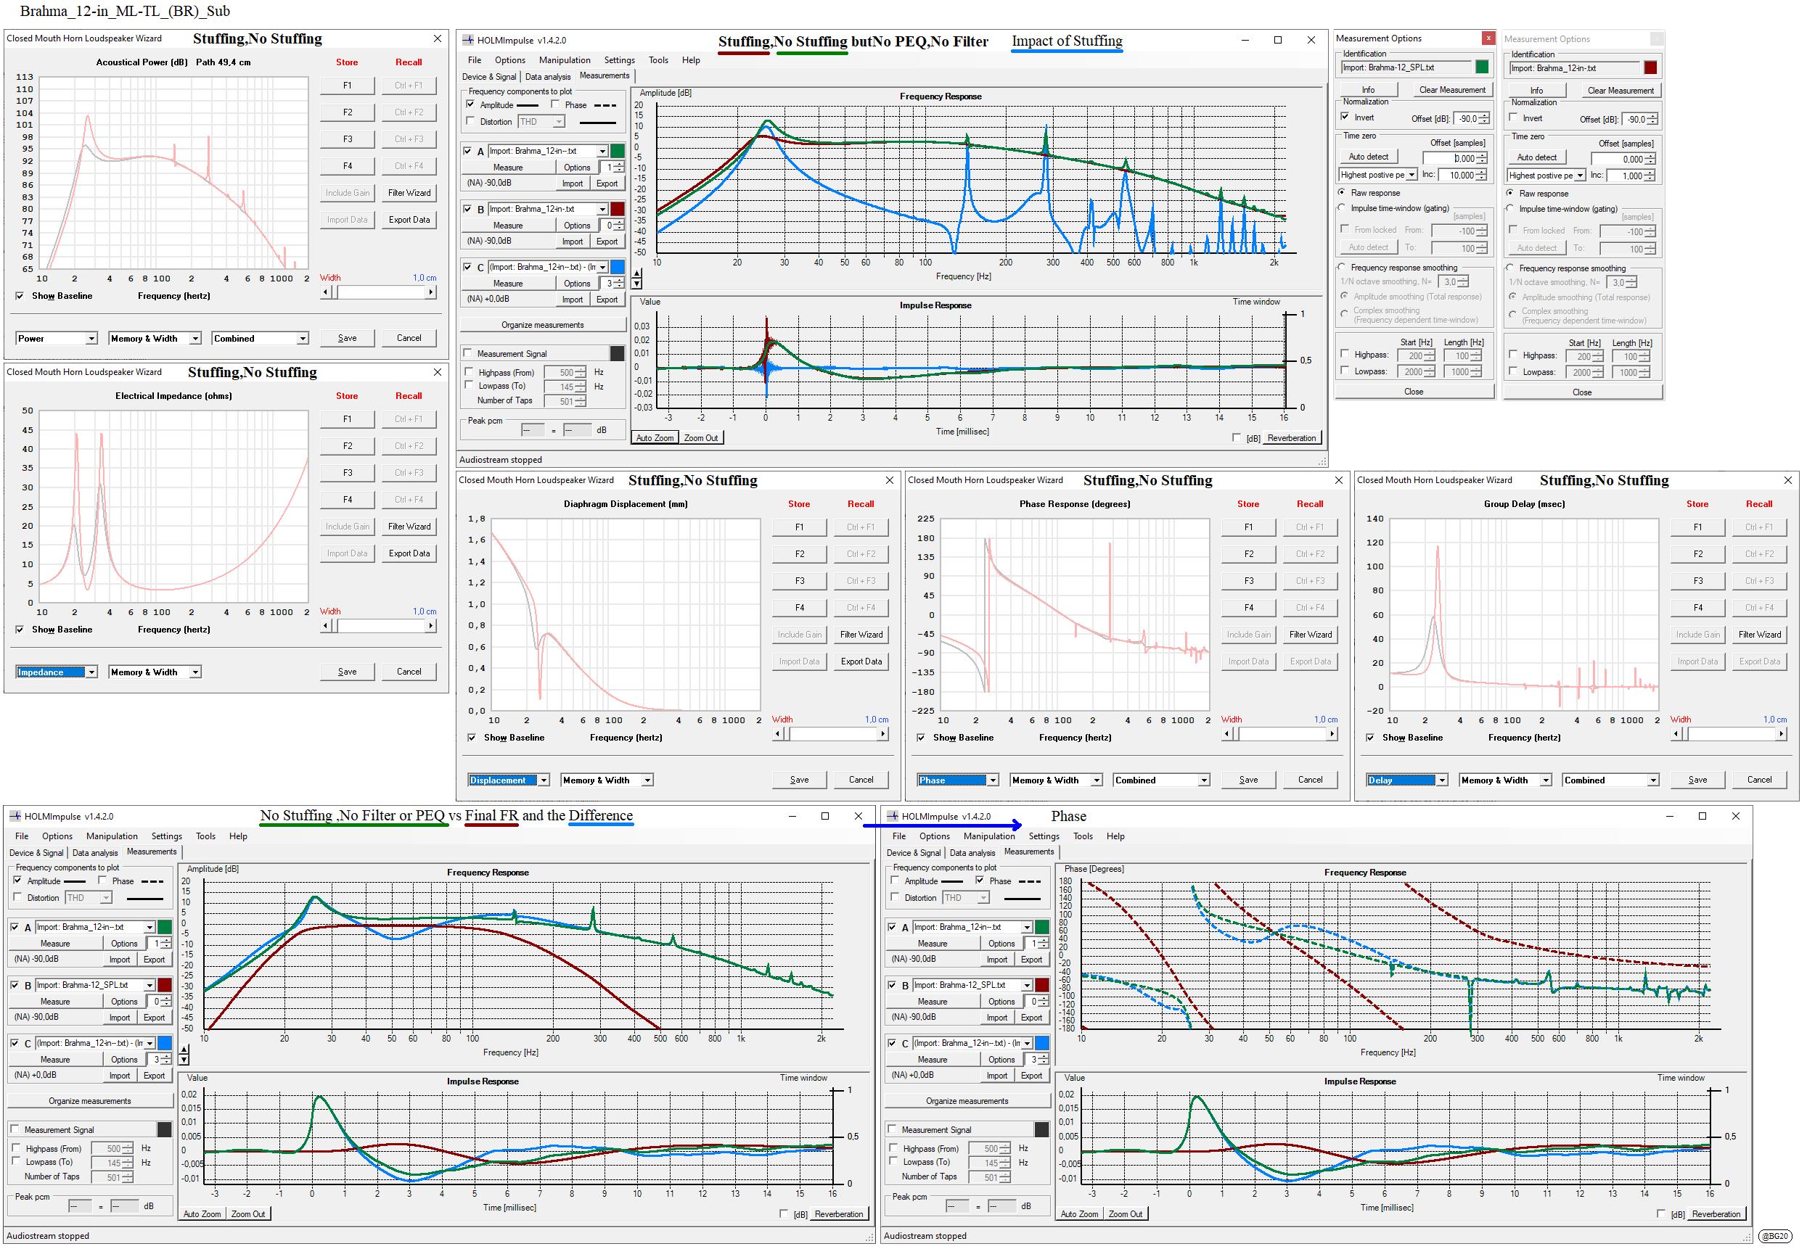This screenshot has height=1249, width=1807.
Task: Open the Settings menu in the upper HOLMImpulse window
Action: (619, 60)
